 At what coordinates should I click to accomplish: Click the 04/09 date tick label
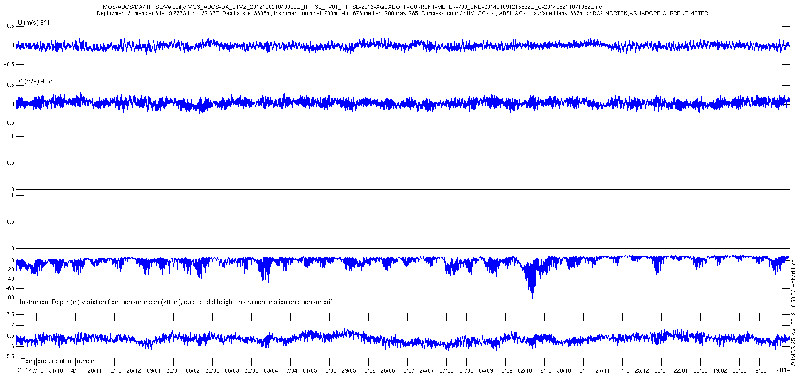[485, 371]
